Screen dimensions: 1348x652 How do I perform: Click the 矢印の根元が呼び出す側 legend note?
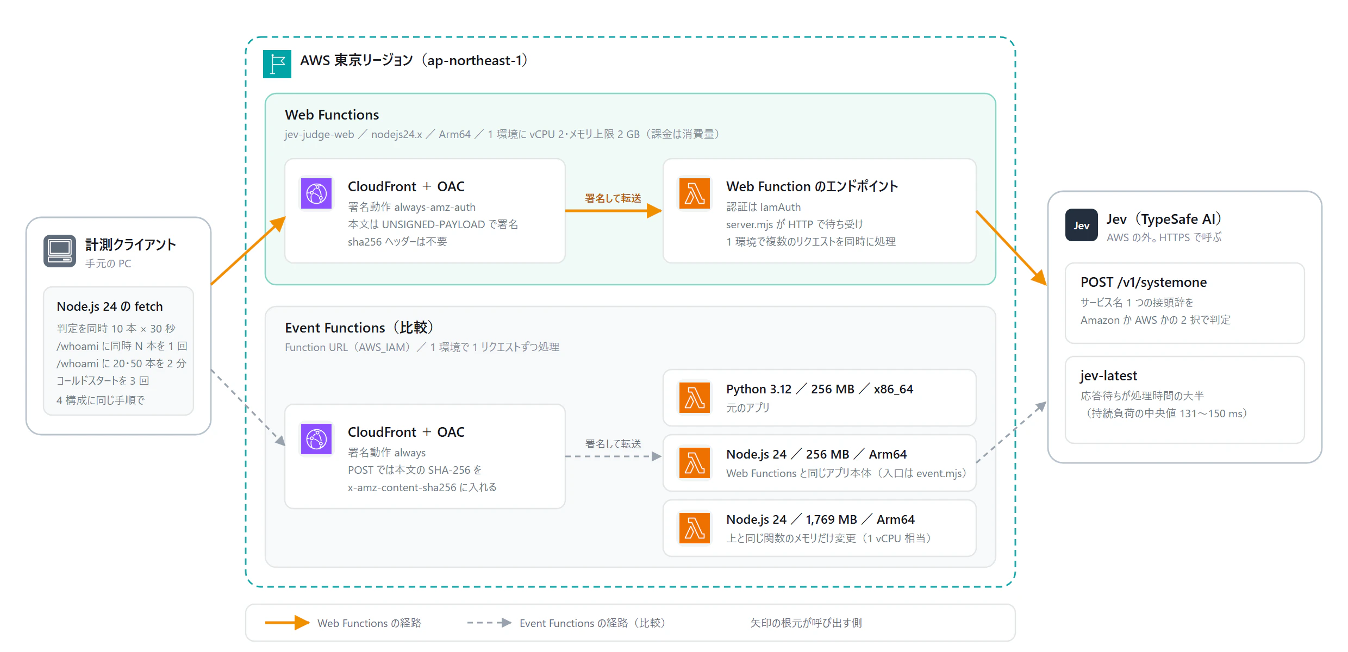pyautogui.click(x=806, y=623)
